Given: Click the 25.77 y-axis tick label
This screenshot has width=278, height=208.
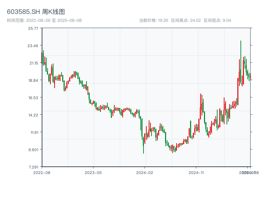Looking at the screenshot, I should [33, 28].
